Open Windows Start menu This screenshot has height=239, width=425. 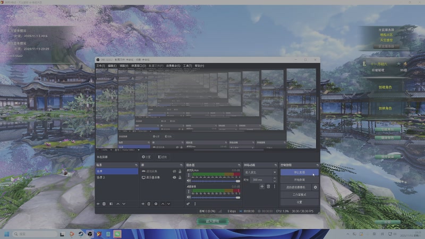click(7, 234)
